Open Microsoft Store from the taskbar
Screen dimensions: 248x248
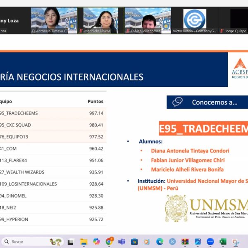(134, 242)
